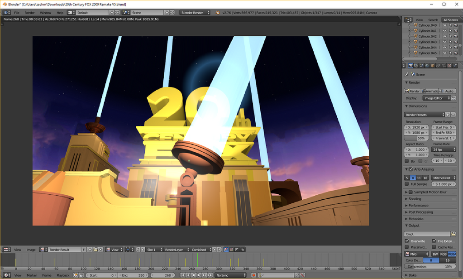Open the Render properties tab icon
This screenshot has width=463, height=279.
click(x=410, y=66)
